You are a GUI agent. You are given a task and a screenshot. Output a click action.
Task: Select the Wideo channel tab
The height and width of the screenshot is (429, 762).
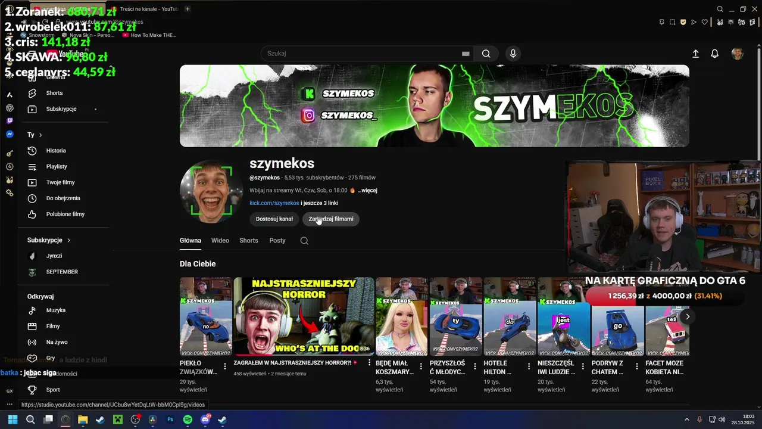[220, 241]
